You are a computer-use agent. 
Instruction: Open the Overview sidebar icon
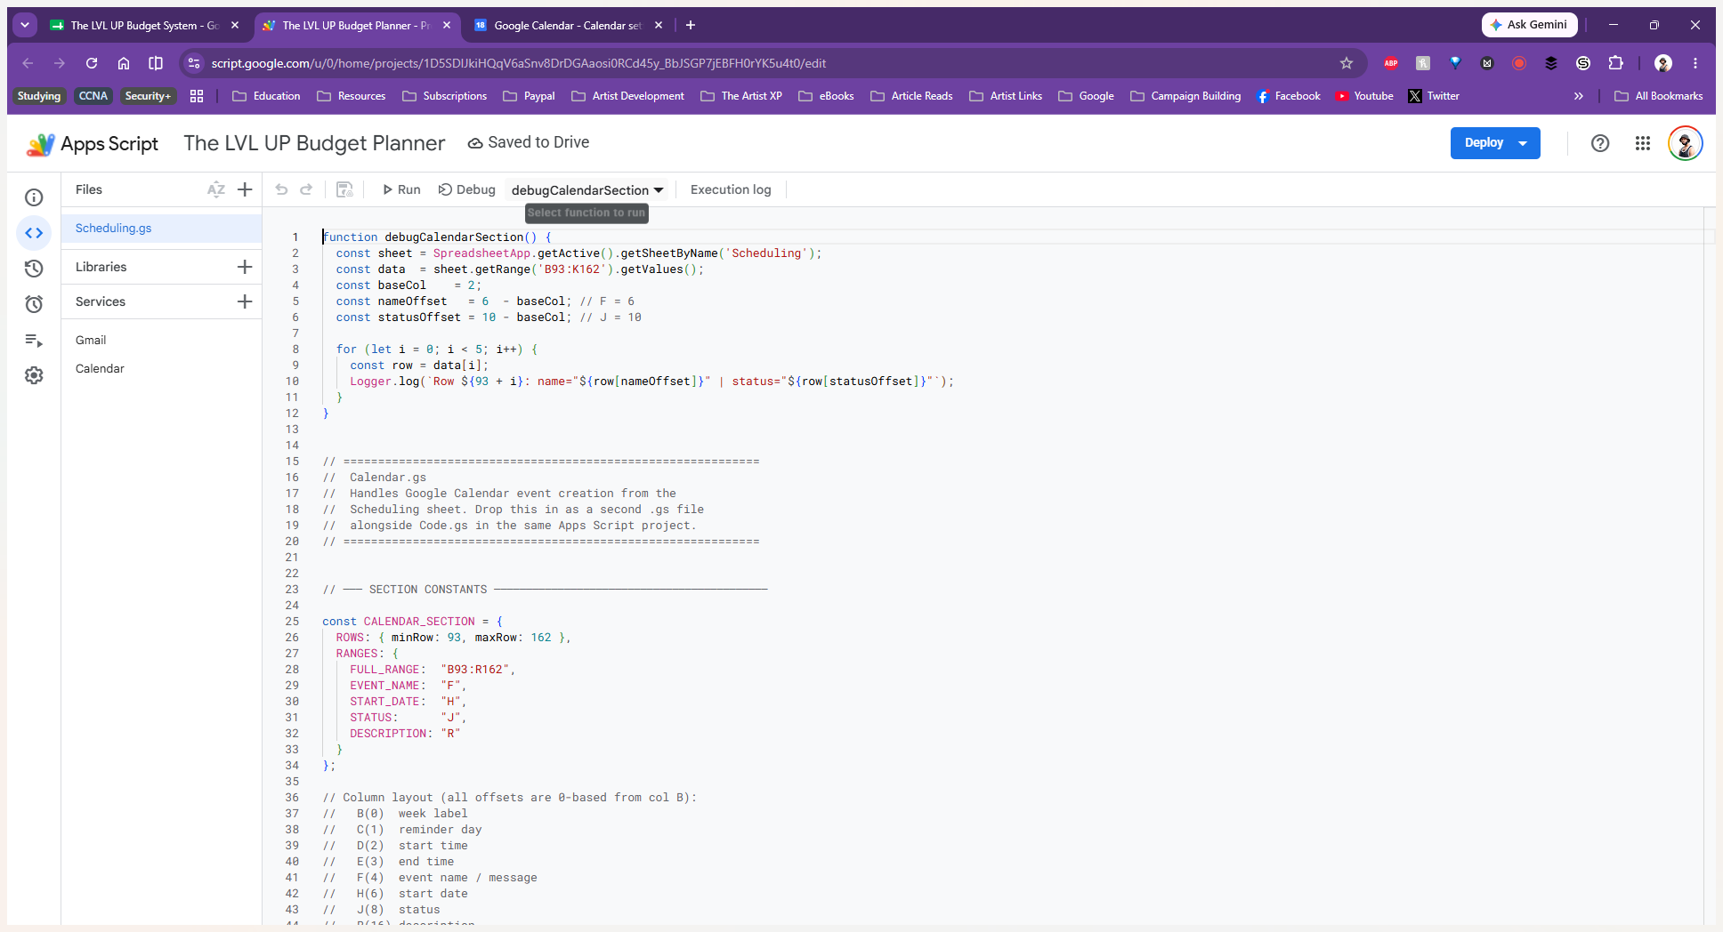[x=34, y=197]
